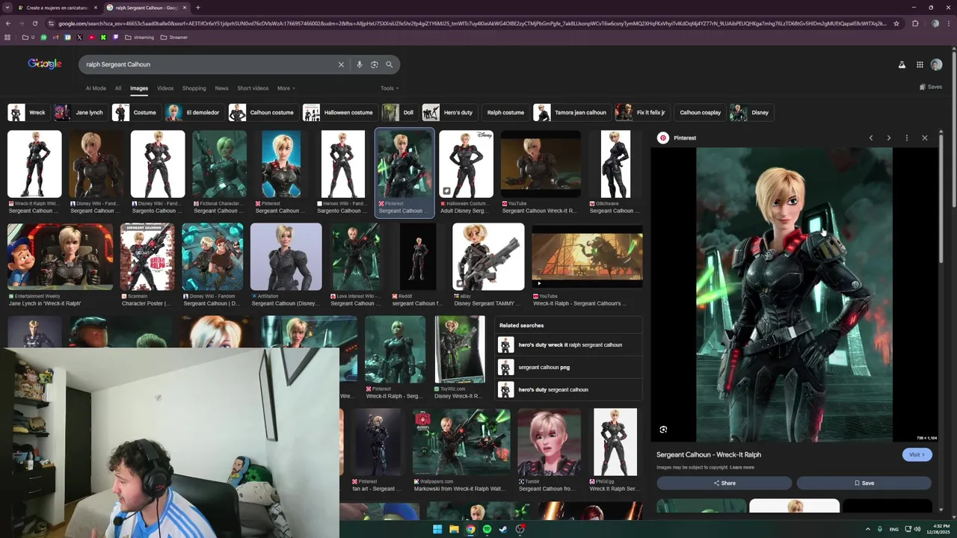Open the three-dot options in the preview panel
Viewport: 957px width, 538px height.
point(906,137)
